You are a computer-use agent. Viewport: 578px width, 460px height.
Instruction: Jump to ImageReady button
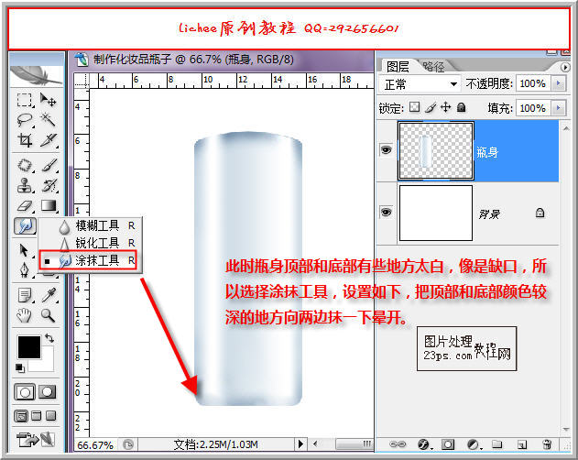[x=36, y=439]
